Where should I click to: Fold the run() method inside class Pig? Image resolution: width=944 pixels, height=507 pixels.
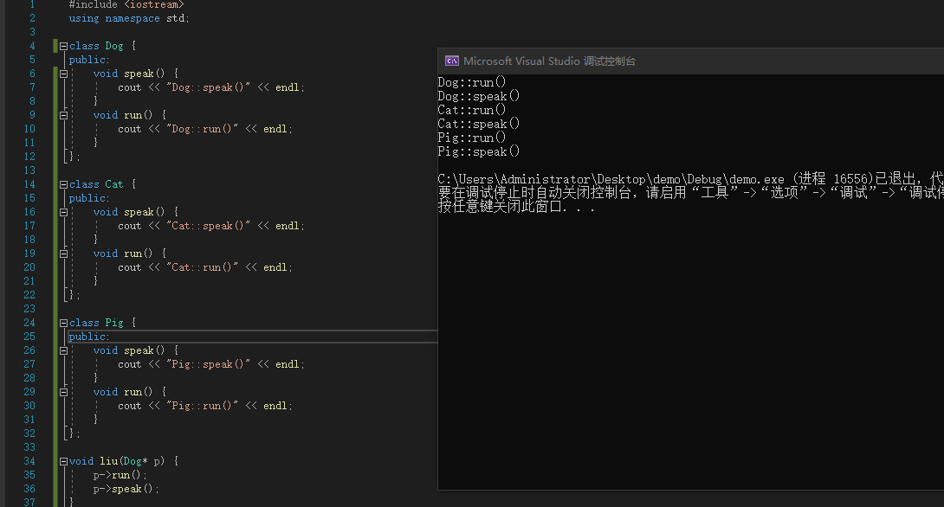(63, 392)
